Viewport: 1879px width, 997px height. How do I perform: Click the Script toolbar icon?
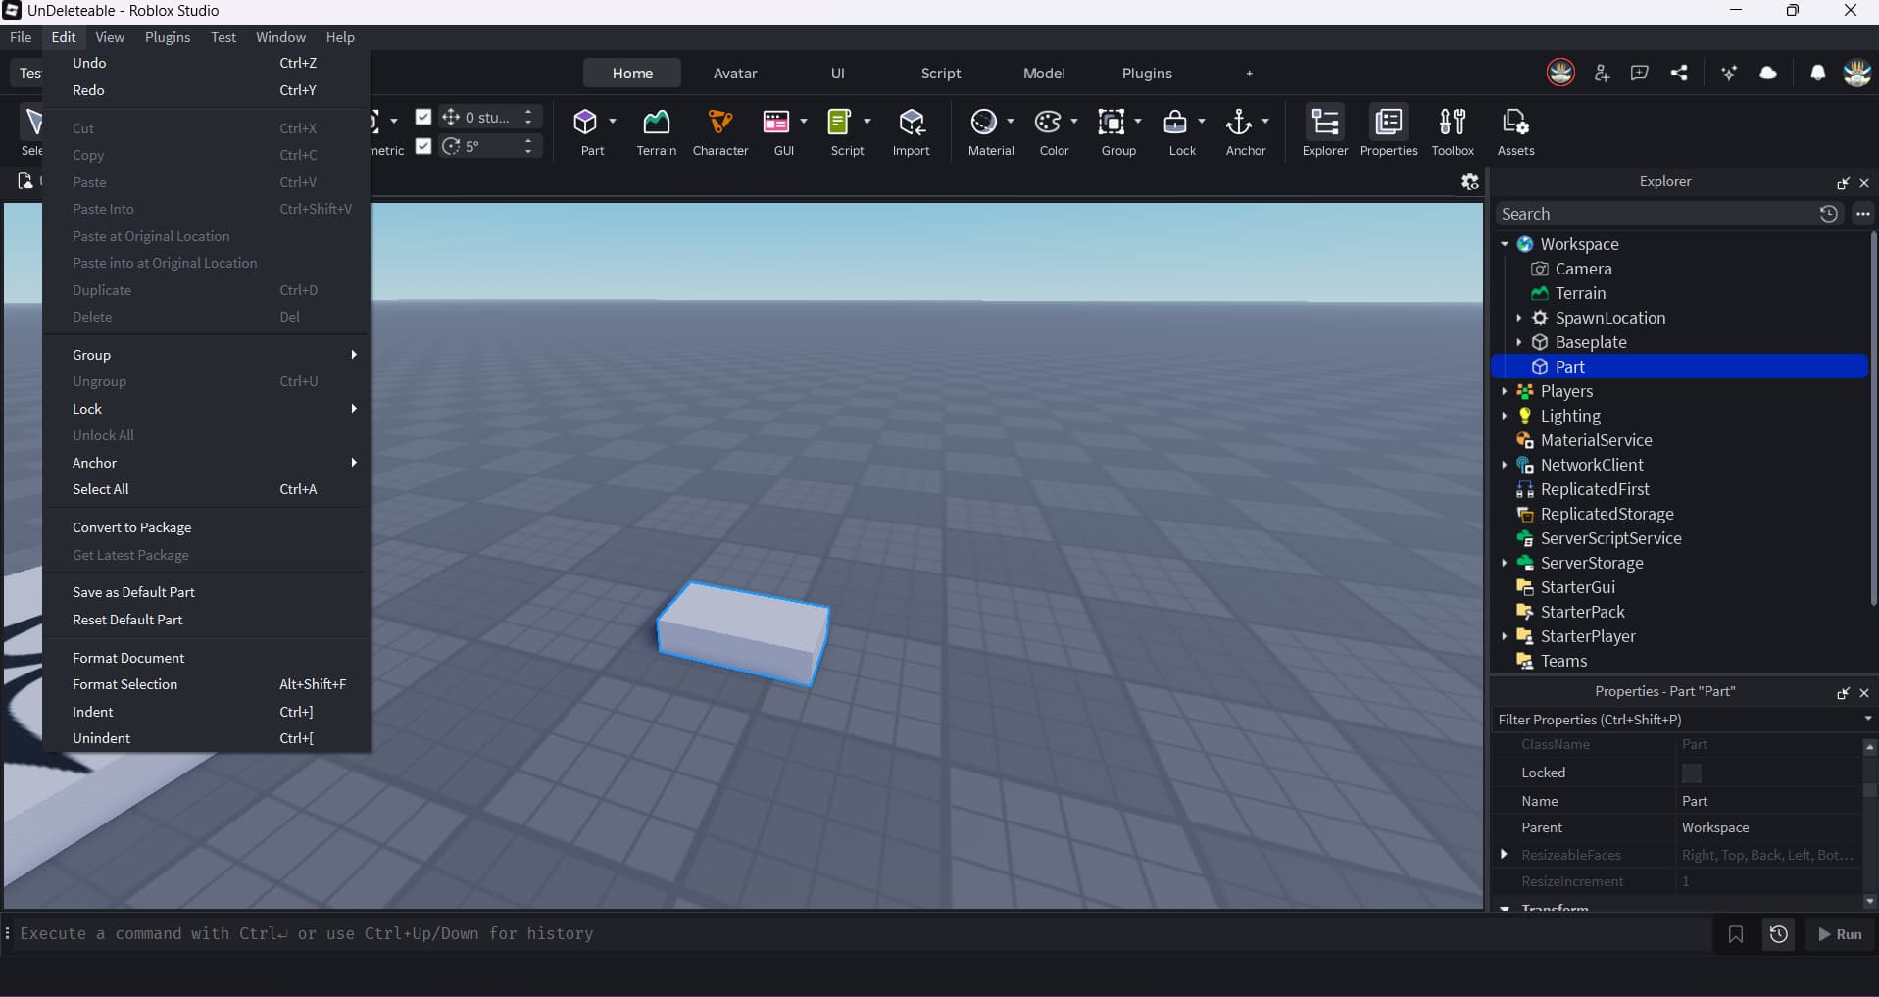840,123
